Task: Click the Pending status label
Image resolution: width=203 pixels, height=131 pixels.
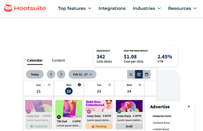Action: coord(99,126)
